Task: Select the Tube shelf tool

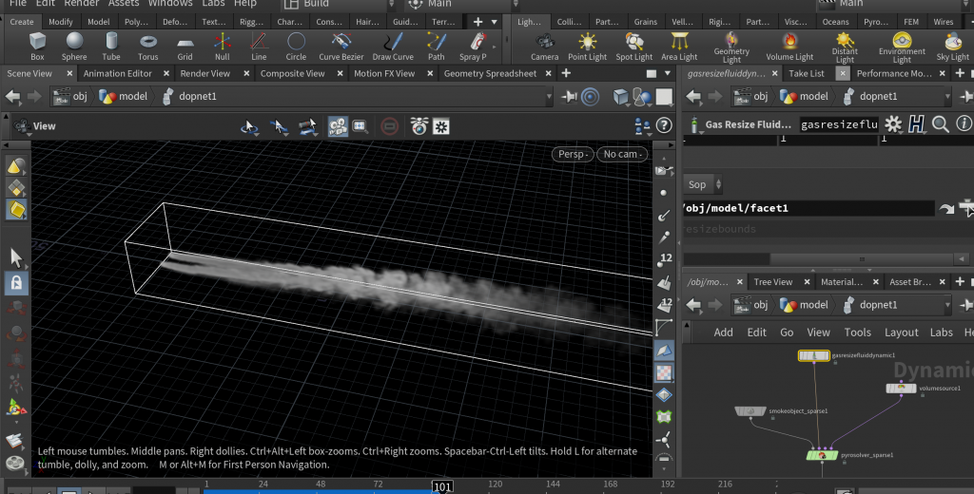Action: (x=111, y=47)
